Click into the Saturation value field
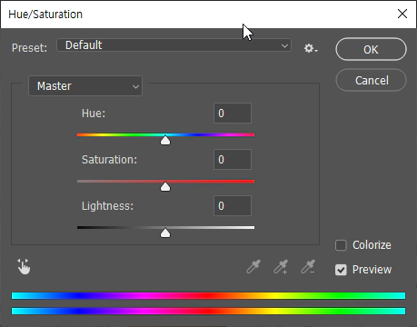The width and height of the screenshot is (417, 327). tap(233, 160)
